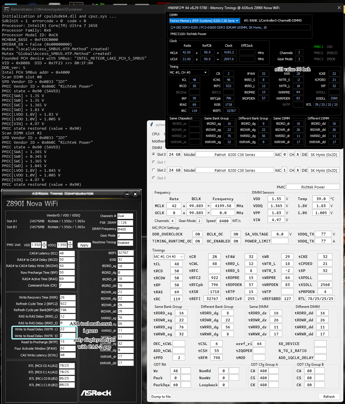This screenshot has width=345, height=404.
Task: Click the tWR value 28 in HWiNFO
Action: click(298, 74)
